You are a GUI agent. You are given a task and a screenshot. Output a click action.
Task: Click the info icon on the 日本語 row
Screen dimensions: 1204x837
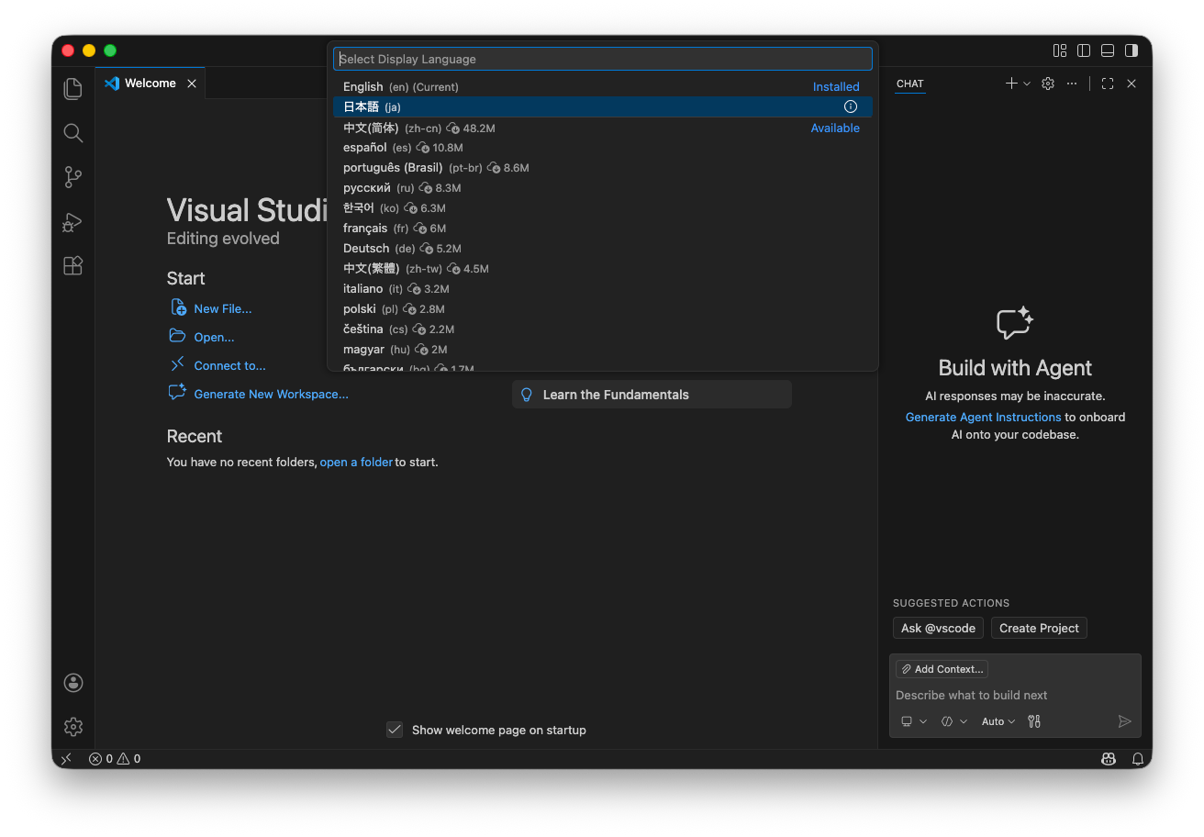pyautogui.click(x=851, y=106)
